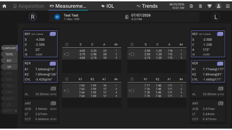The image size is (232, 130).
Task: Click the patient M avatar icon
Action: [x=57, y=17]
